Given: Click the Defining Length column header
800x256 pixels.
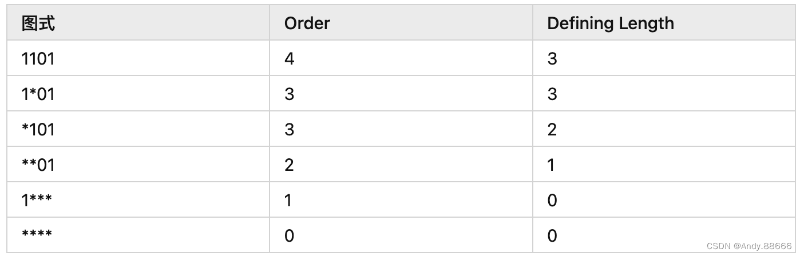Looking at the screenshot, I should pos(611,23).
